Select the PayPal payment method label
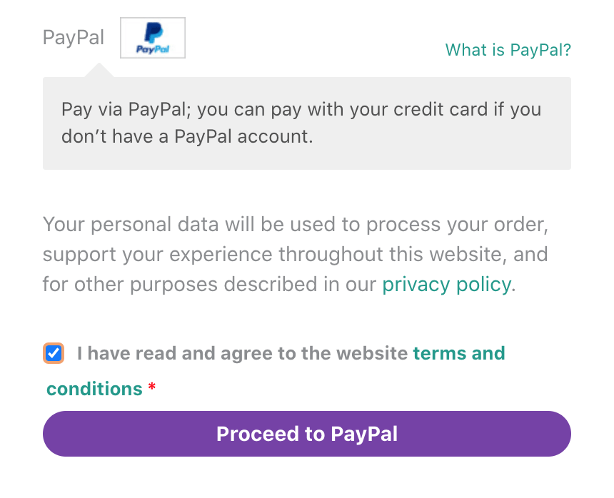The image size is (614, 498). point(74,38)
